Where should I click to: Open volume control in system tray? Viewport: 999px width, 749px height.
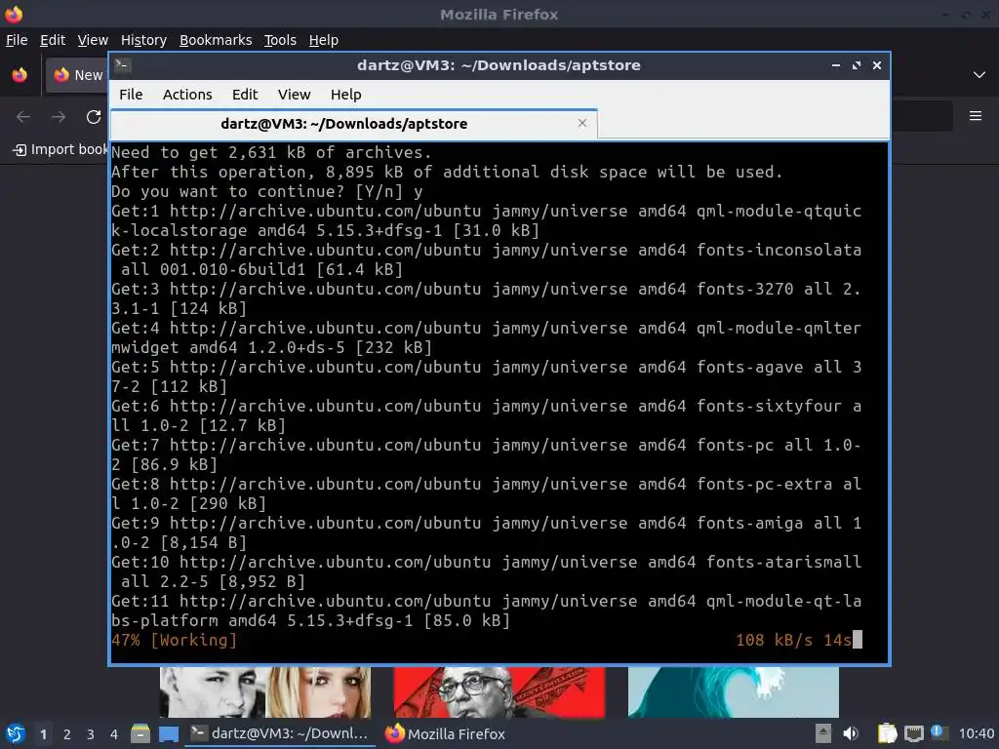click(x=851, y=733)
